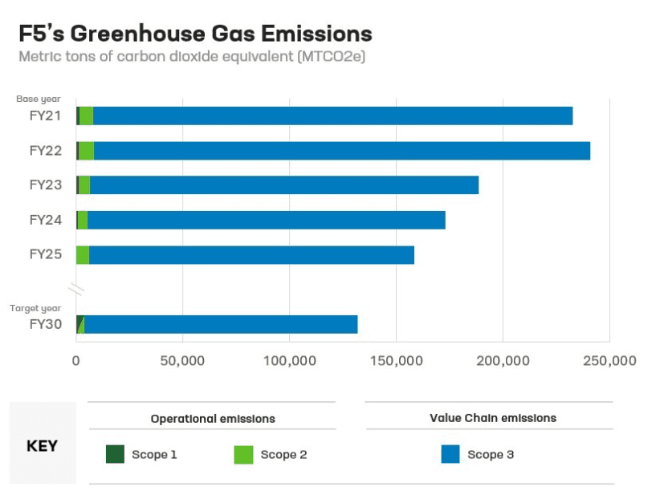The image size is (660, 499).
Task: Click the 'FY22' axis label
Action: pyautogui.click(x=46, y=151)
